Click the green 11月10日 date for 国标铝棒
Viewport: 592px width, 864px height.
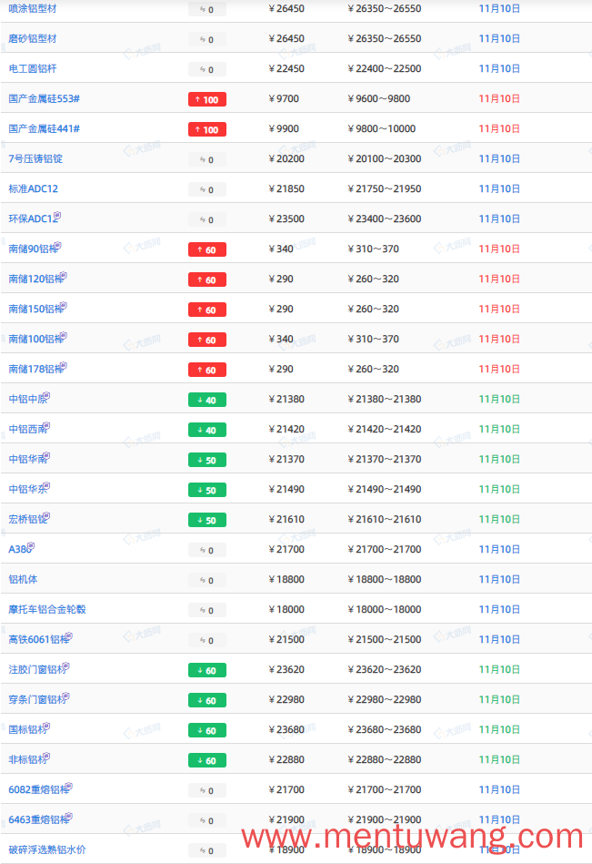click(499, 729)
